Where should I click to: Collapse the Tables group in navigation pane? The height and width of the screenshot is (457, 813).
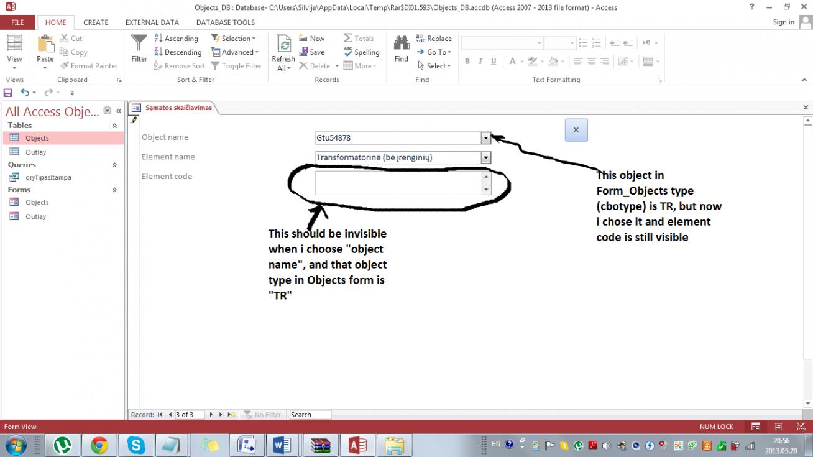pyautogui.click(x=114, y=126)
